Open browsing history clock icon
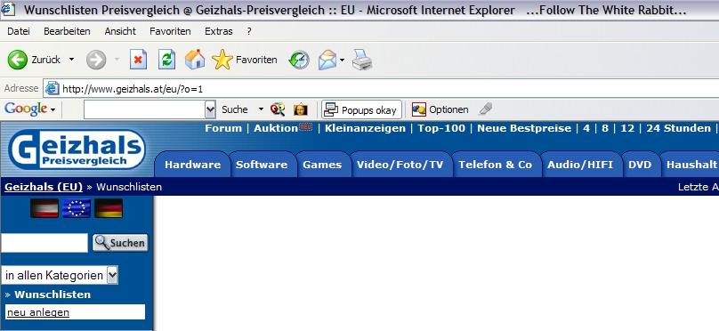The image size is (719, 331). tap(299, 60)
